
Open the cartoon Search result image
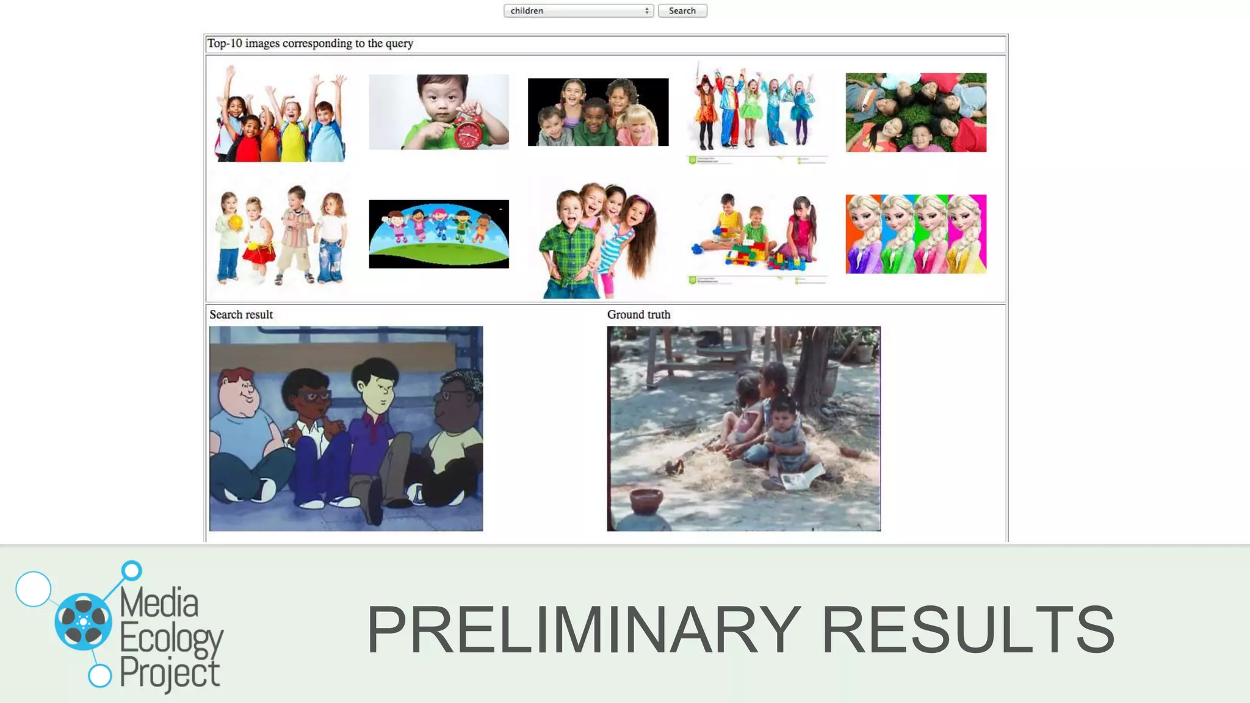[346, 428]
